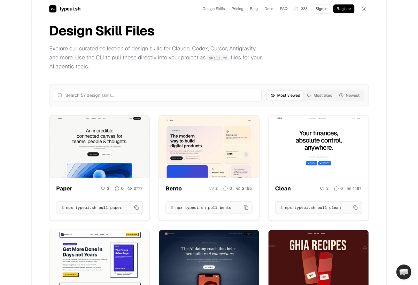Focus the Search 57 design skills field
The height and width of the screenshot is (285, 418).
click(157, 95)
